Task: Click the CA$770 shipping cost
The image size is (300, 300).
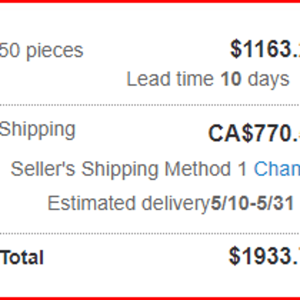Action: click(x=253, y=133)
